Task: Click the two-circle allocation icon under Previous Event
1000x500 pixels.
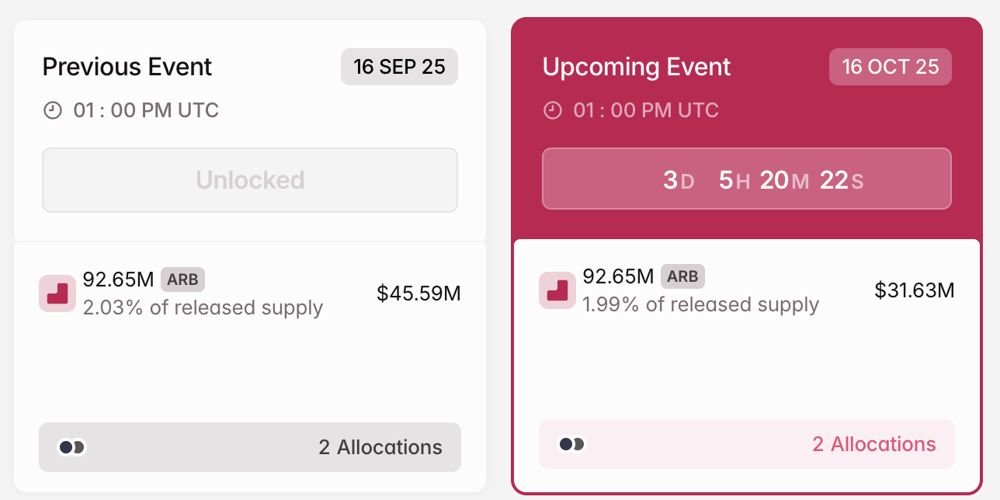Action: [71, 447]
